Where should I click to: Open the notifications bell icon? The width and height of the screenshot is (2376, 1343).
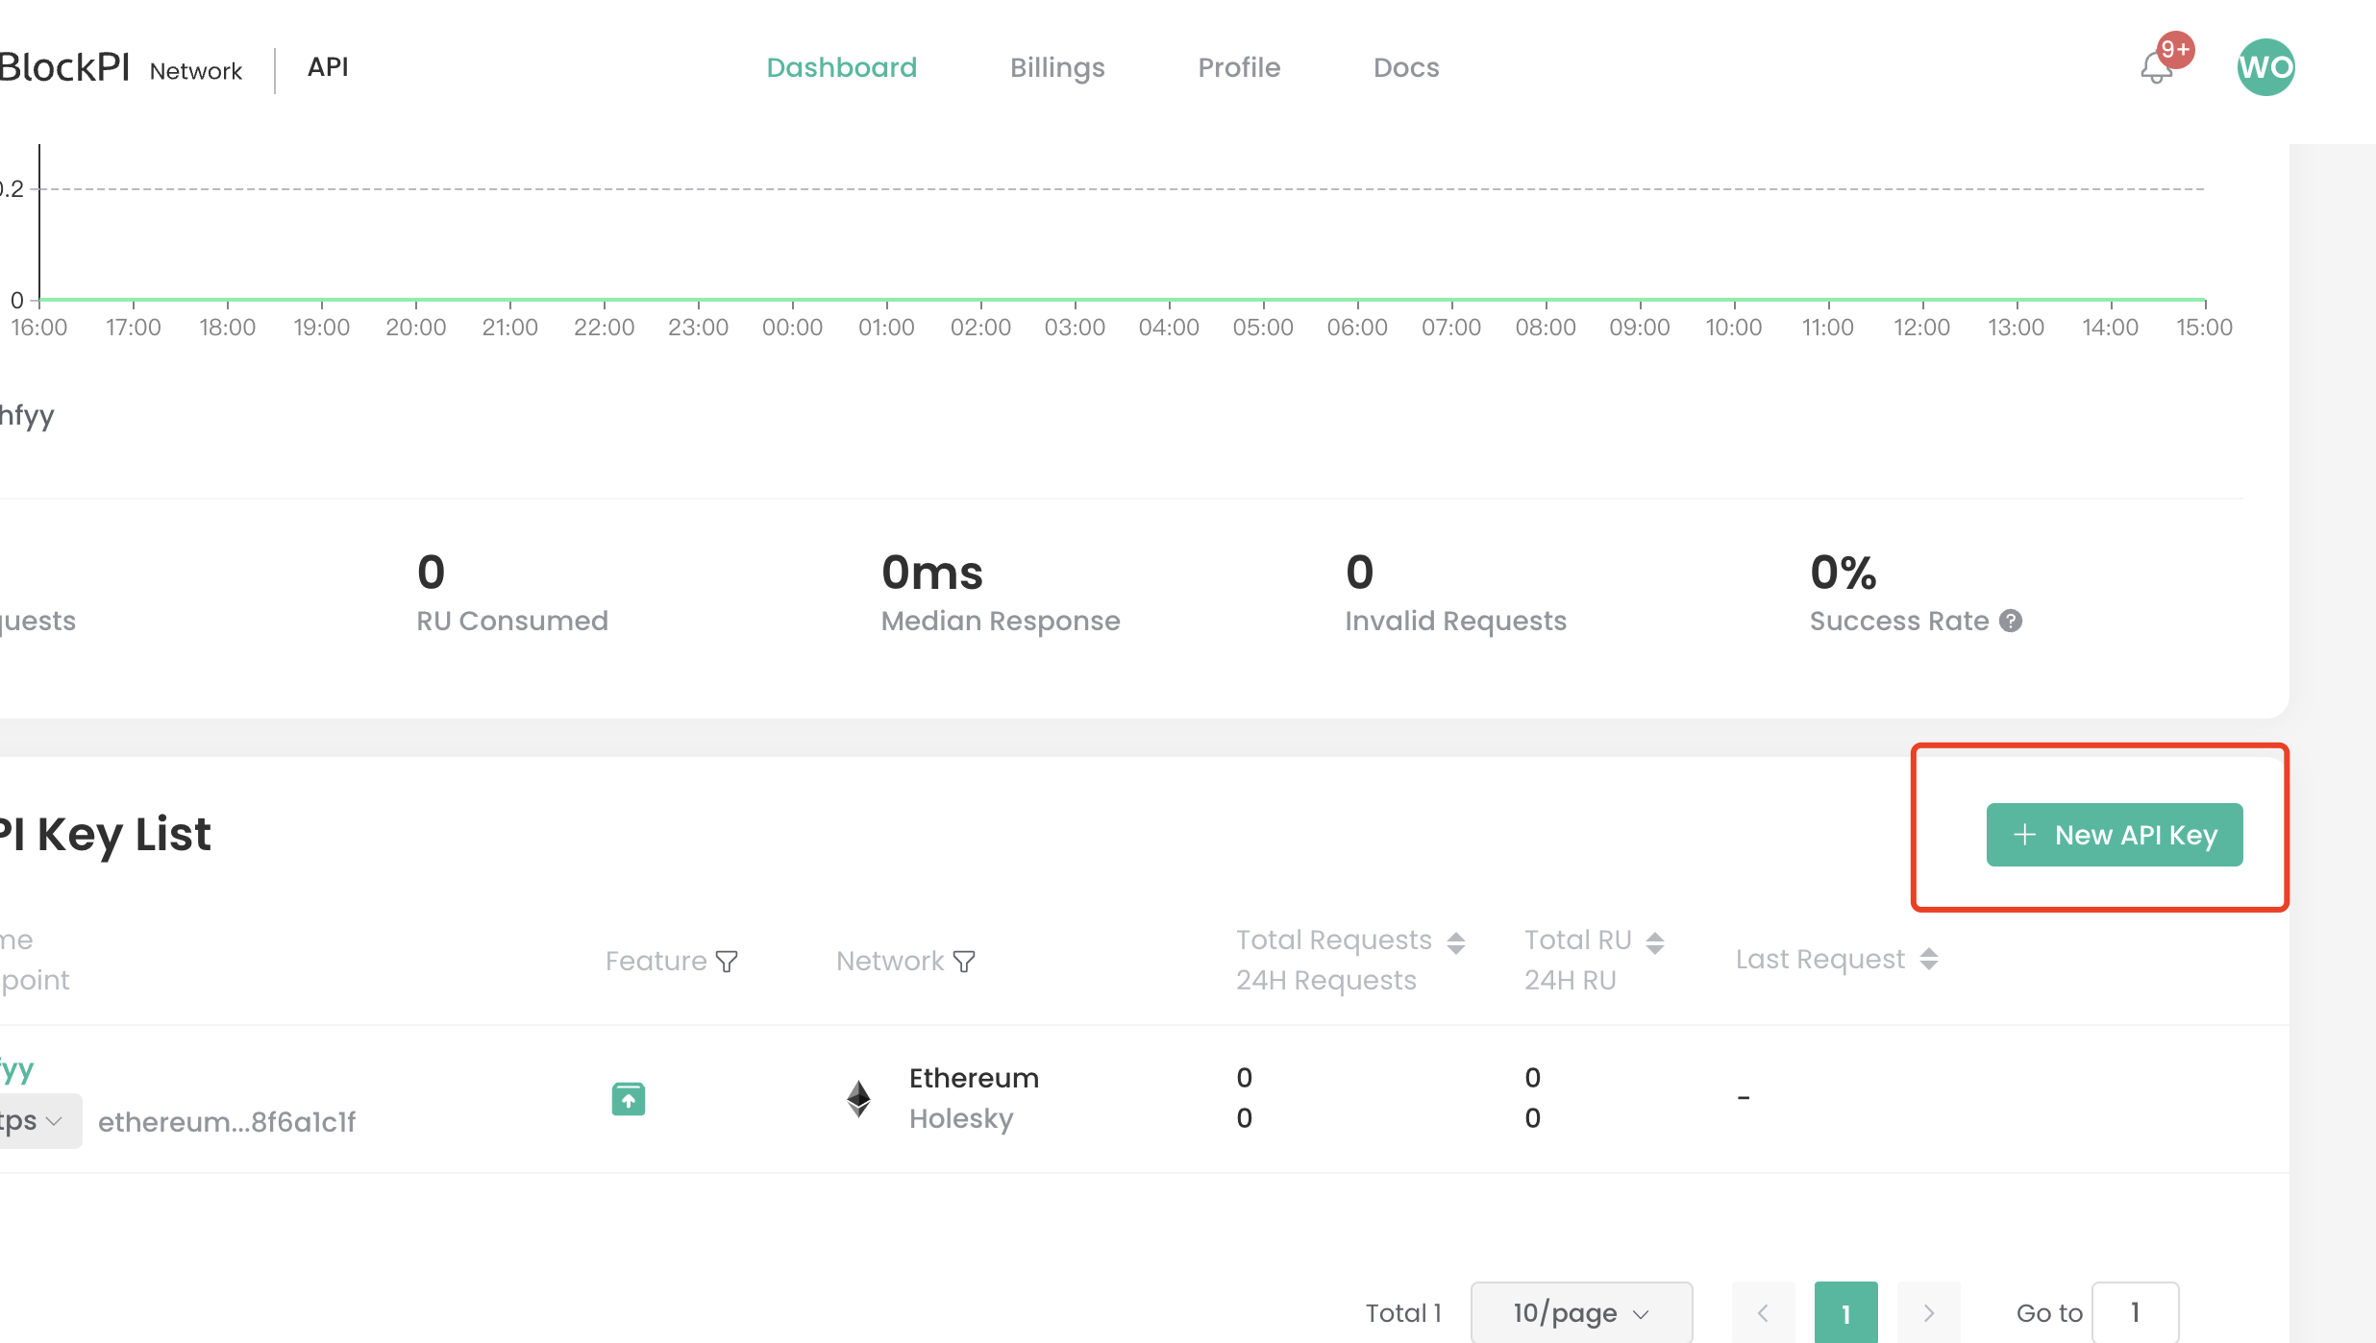(x=2156, y=68)
